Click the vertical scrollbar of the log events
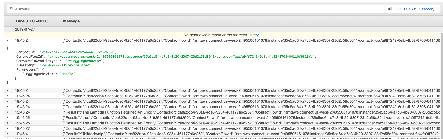This screenshot has height=139, width=443. (x=442, y=85)
